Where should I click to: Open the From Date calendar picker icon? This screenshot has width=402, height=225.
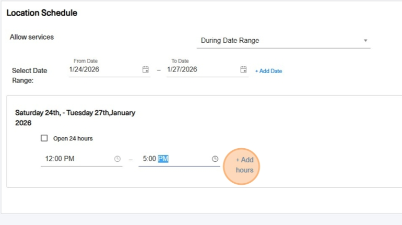click(x=145, y=69)
